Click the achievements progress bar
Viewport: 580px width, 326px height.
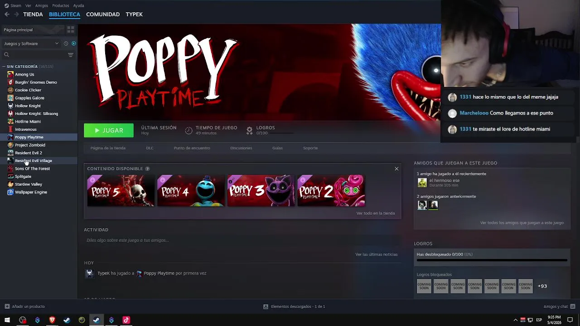click(x=492, y=260)
